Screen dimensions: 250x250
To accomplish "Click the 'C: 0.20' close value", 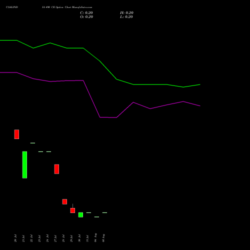I will coord(86,13).
